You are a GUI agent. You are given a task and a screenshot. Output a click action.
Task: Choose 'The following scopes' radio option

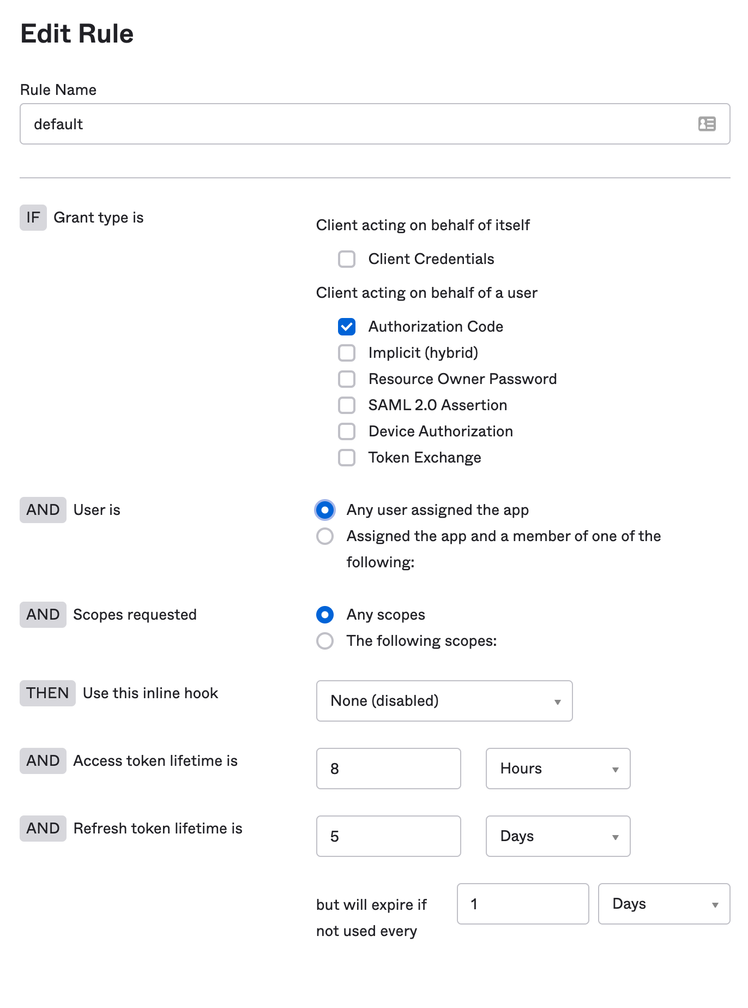pyautogui.click(x=325, y=641)
